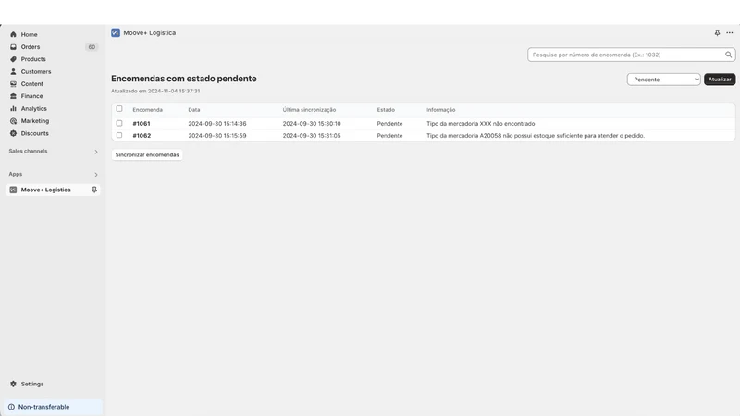Expand the Sales channels section
Image resolution: width=740 pixels, height=416 pixels.
tap(96, 152)
